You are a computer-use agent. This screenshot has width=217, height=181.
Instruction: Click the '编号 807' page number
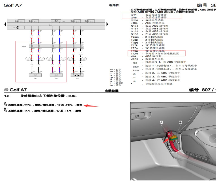click(202, 90)
